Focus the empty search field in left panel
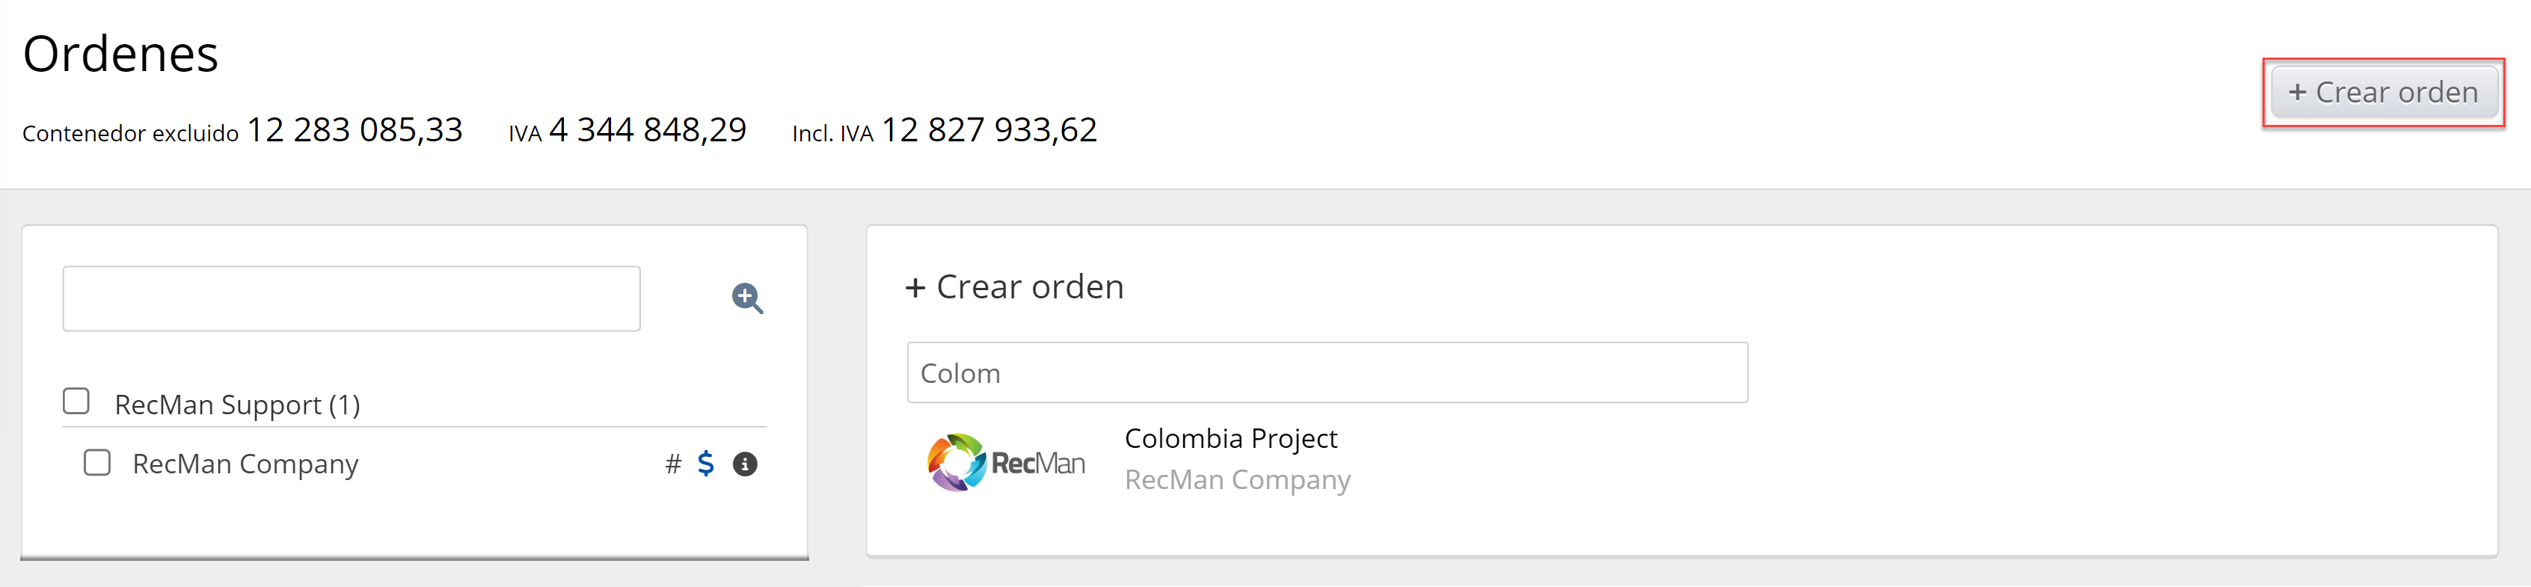The height and width of the screenshot is (587, 2531). pyautogui.click(x=351, y=298)
